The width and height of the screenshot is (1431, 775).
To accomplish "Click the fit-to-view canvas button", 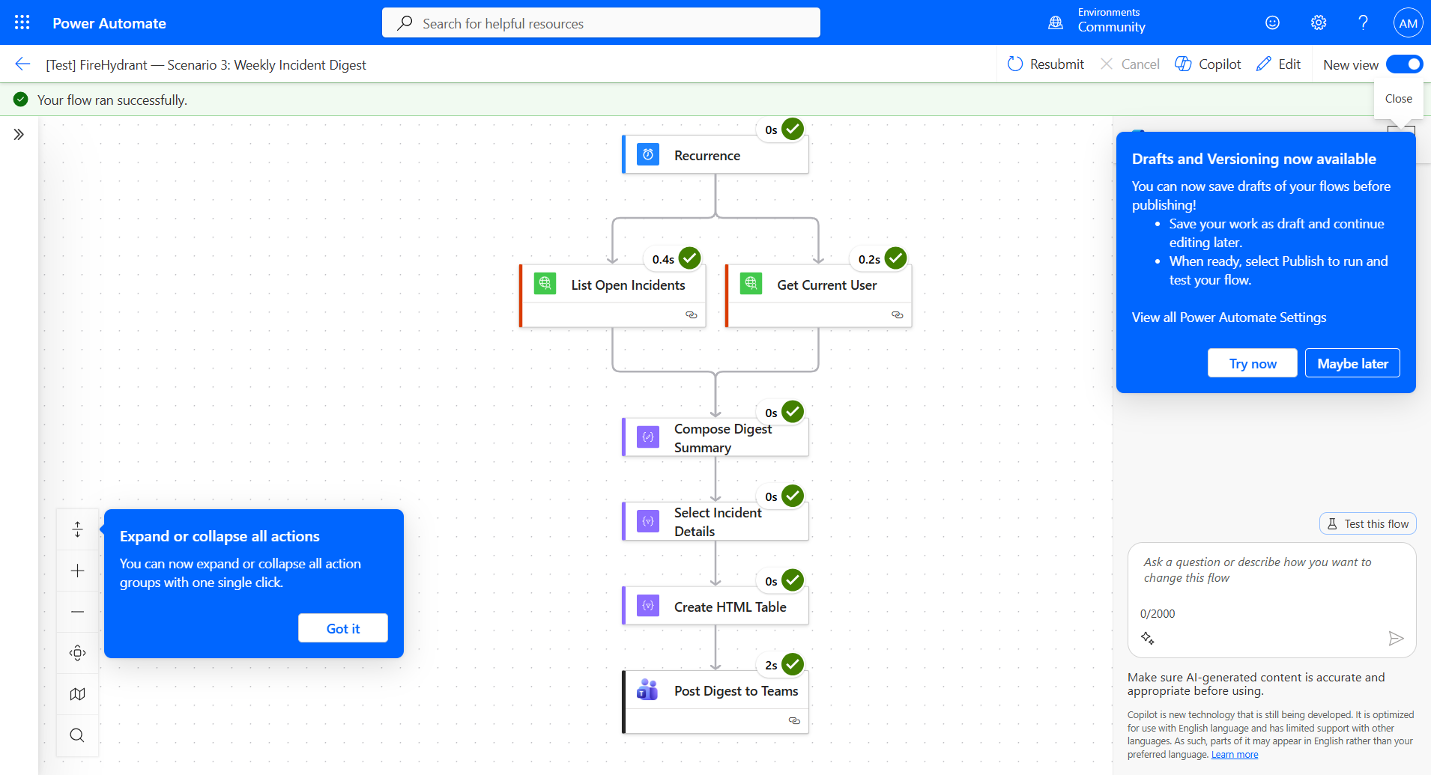I will coord(77,653).
